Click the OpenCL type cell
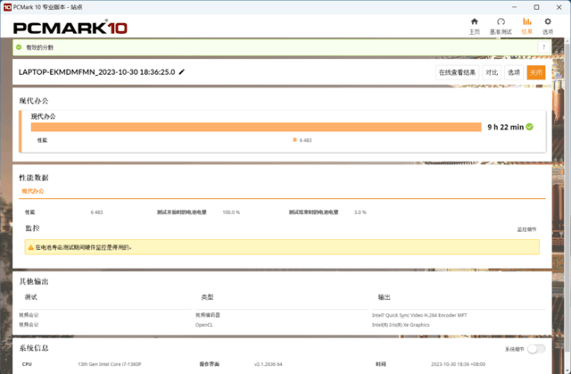 coord(204,325)
